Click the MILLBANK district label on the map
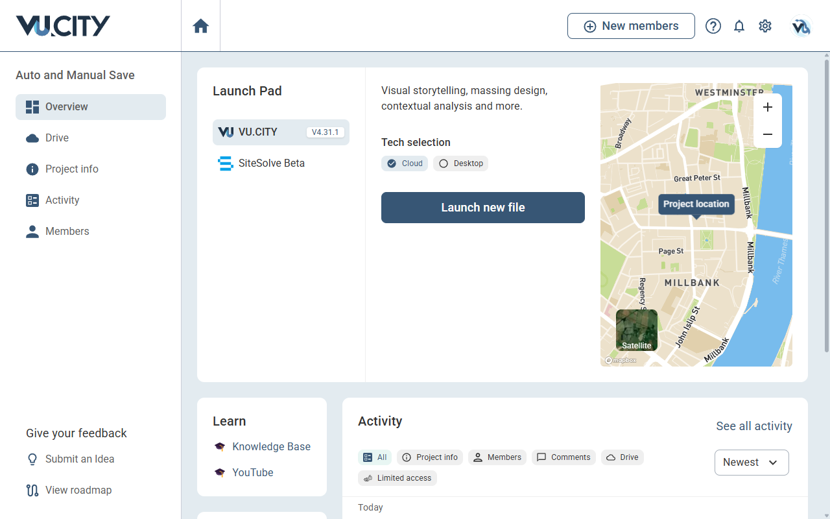 click(x=693, y=283)
